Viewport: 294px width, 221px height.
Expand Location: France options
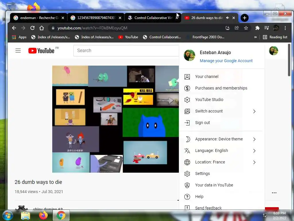(x=222, y=162)
